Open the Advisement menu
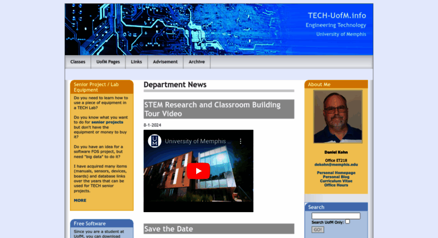 pos(165,62)
